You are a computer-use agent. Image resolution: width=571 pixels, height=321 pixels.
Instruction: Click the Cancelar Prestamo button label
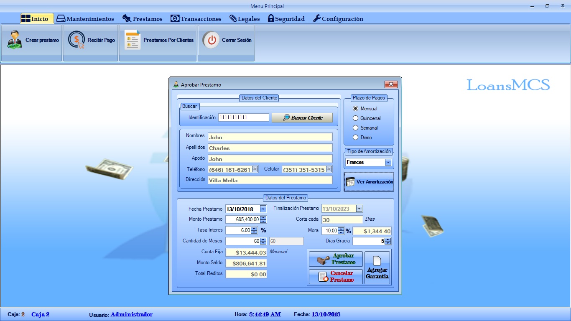342,276
